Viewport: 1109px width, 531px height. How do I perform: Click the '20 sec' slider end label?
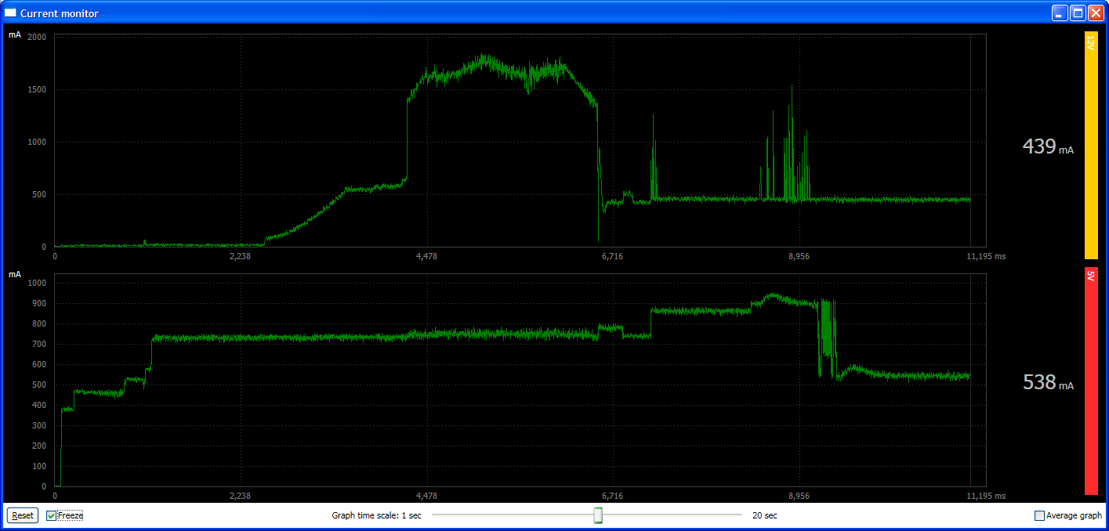765,515
